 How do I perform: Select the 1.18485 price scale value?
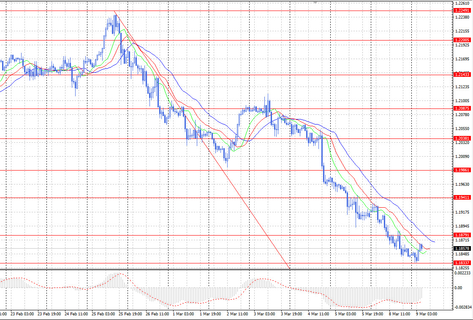point(462,254)
